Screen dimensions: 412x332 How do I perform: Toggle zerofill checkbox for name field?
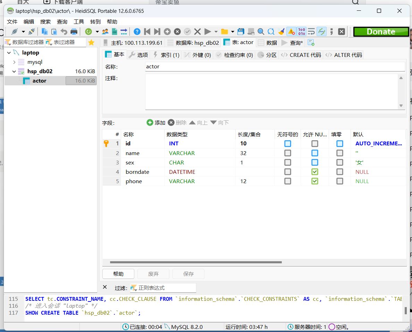click(x=339, y=153)
